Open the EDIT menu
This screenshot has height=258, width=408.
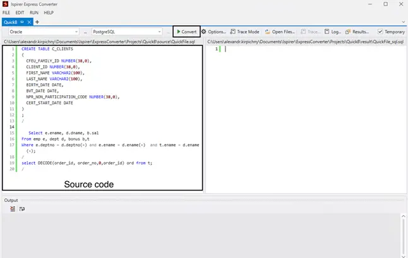(x=20, y=13)
